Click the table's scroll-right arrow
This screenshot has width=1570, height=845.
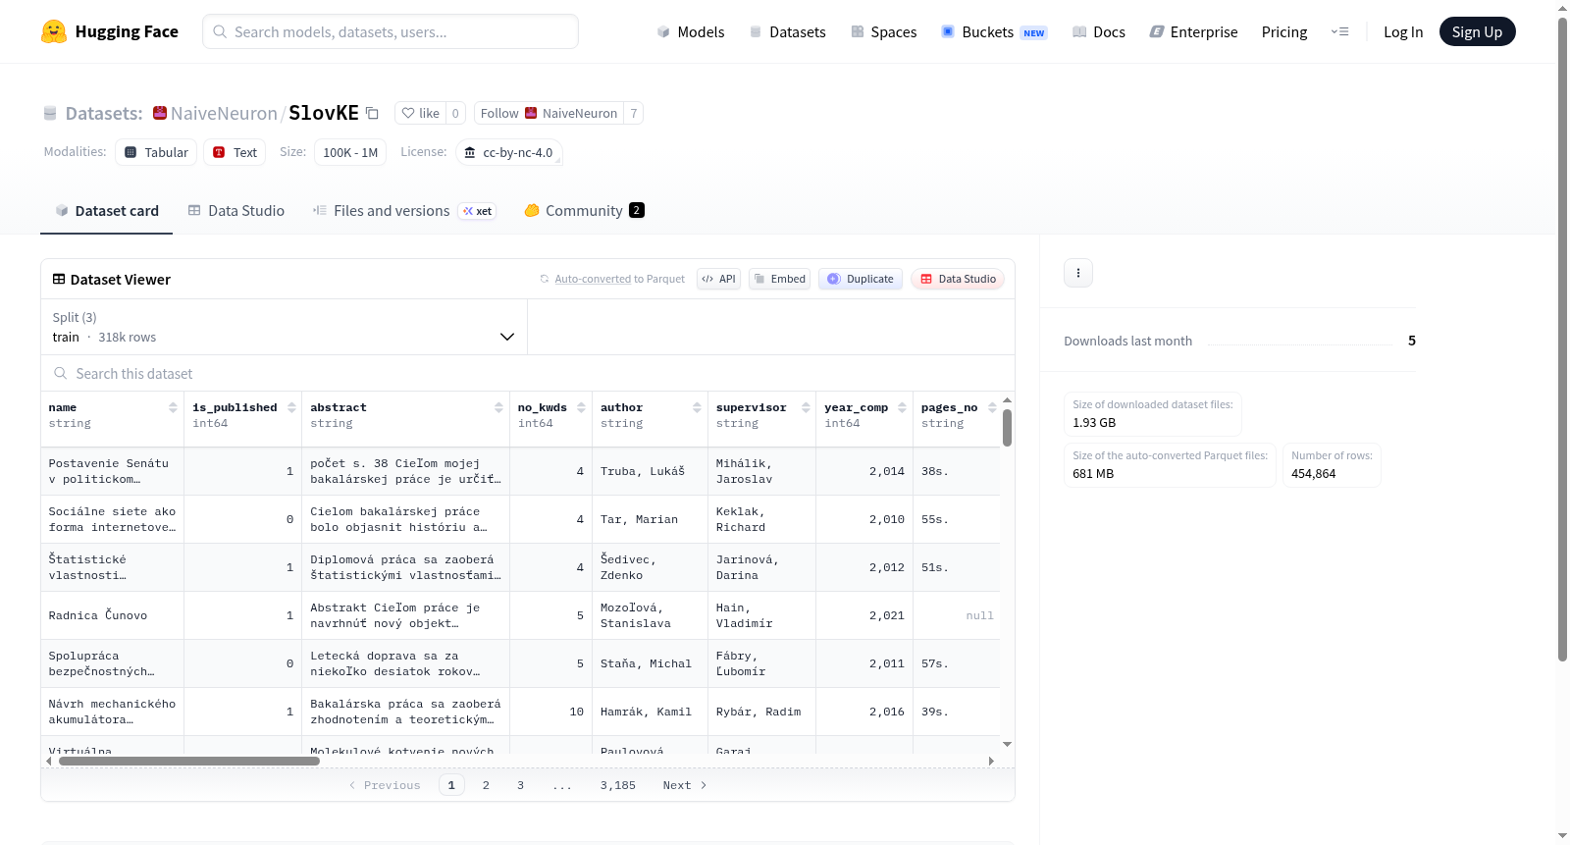(x=991, y=761)
